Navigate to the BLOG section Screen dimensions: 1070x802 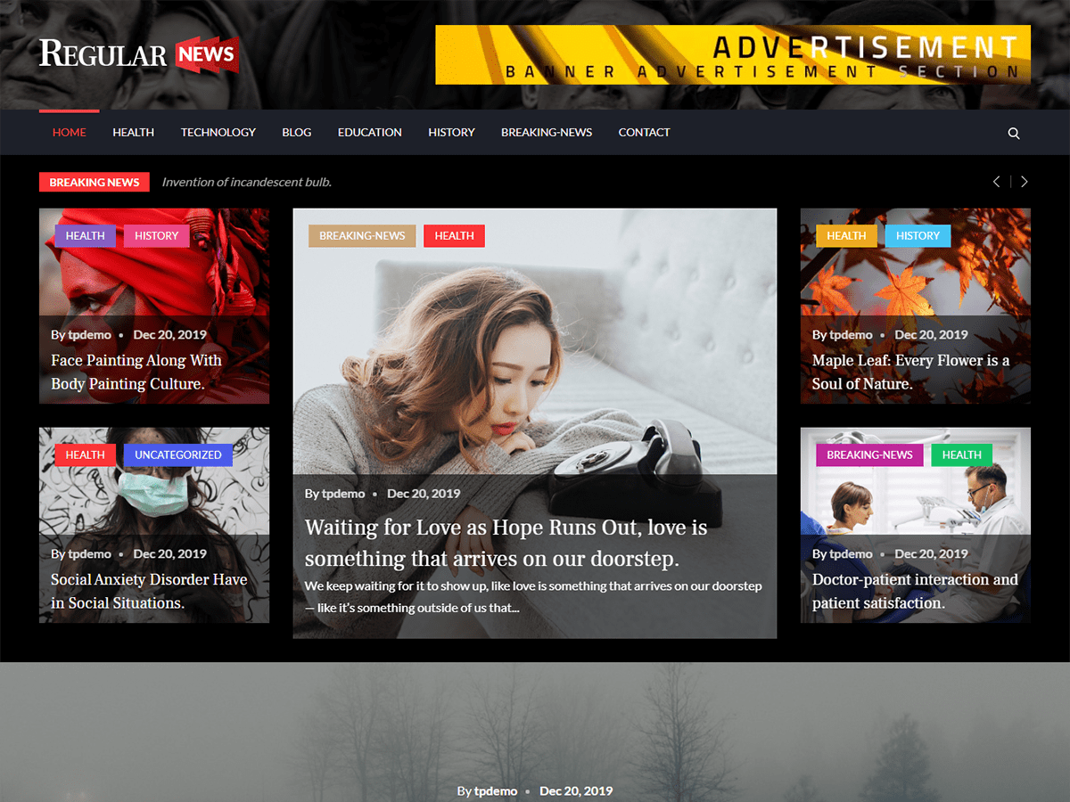pos(296,132)
